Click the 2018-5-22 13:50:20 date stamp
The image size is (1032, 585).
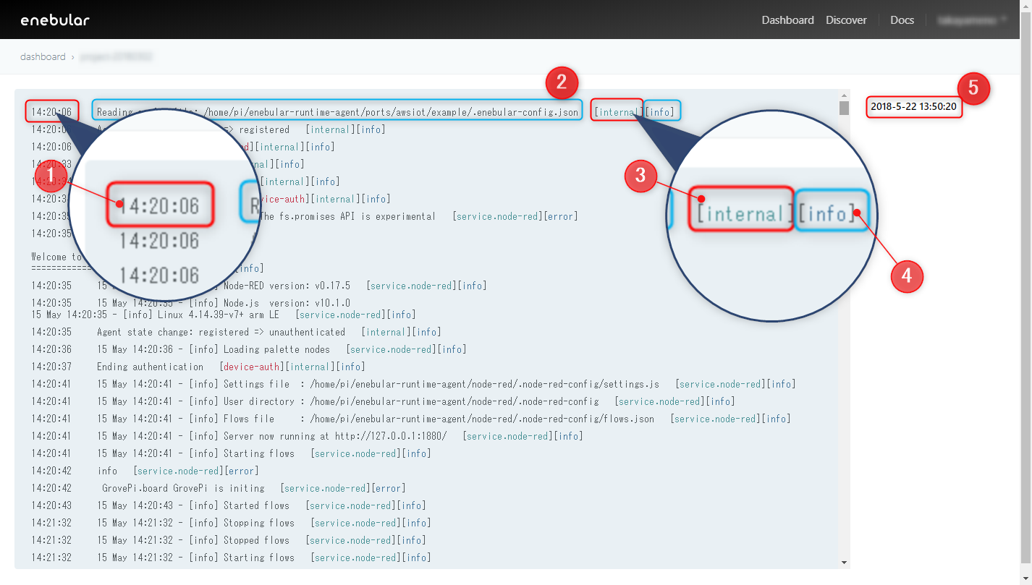[x=914, y=106]
